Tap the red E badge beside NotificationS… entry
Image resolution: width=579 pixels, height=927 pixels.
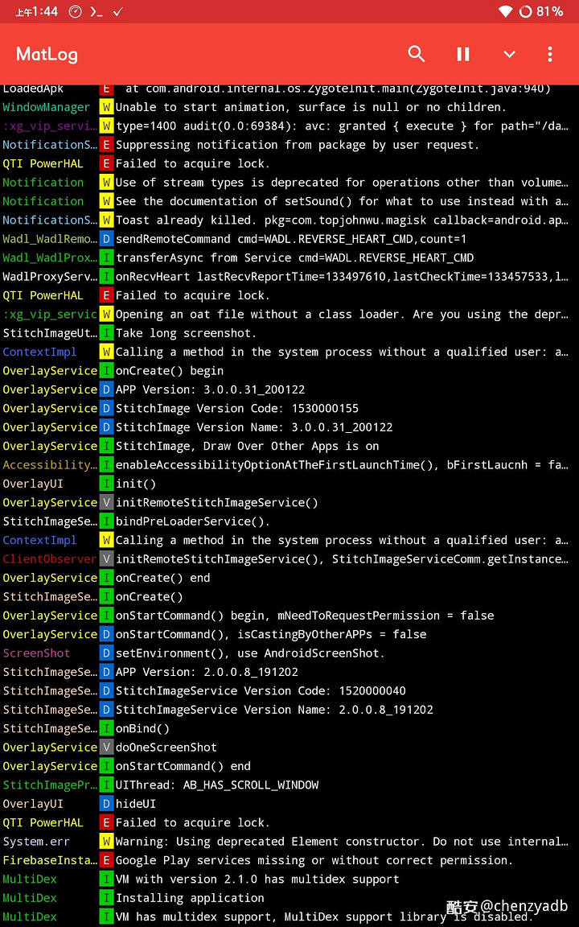pos(106,145)
